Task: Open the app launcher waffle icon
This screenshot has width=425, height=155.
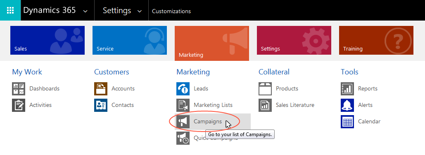Action: point(10,10)
